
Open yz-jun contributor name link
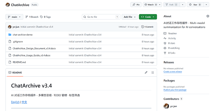click(173, 106)
